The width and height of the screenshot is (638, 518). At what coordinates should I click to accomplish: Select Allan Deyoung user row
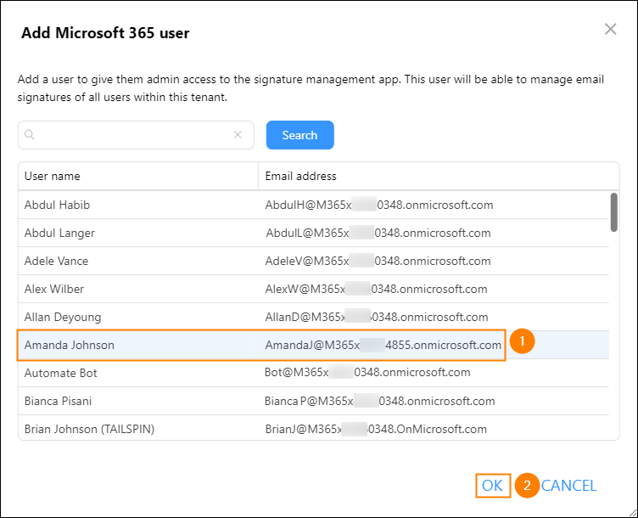[x=313, y=318]
